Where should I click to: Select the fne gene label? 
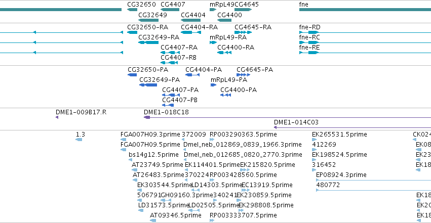point(303,5)
